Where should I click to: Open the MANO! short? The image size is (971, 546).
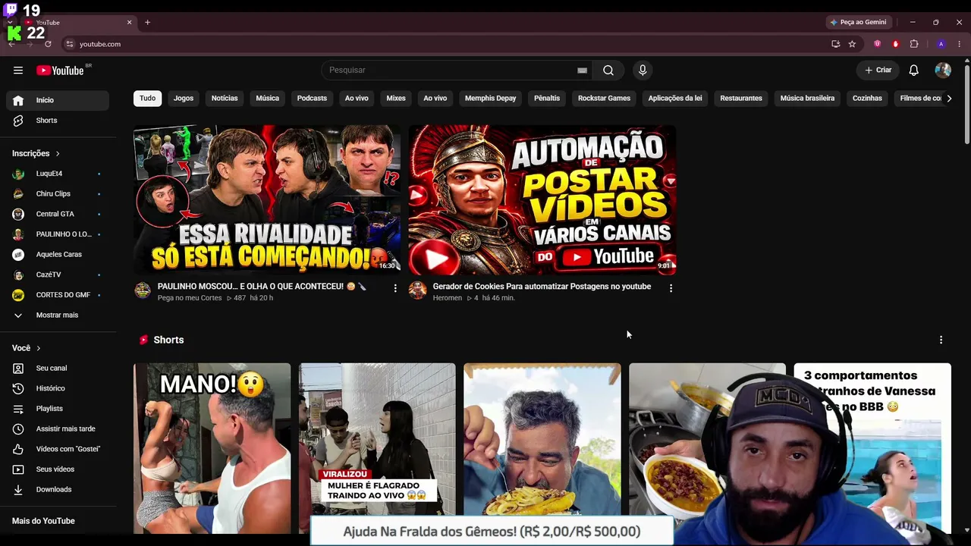point(212,448)
